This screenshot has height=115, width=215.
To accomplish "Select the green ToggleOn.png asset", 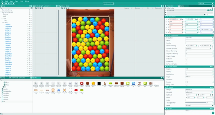I will pos(82,90).
